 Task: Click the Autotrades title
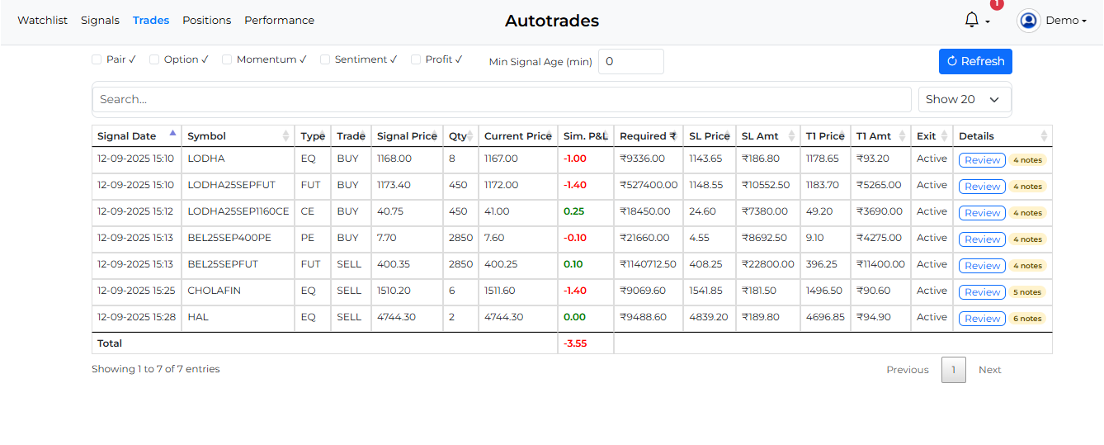pyautogui.click(x=552, y=21)
